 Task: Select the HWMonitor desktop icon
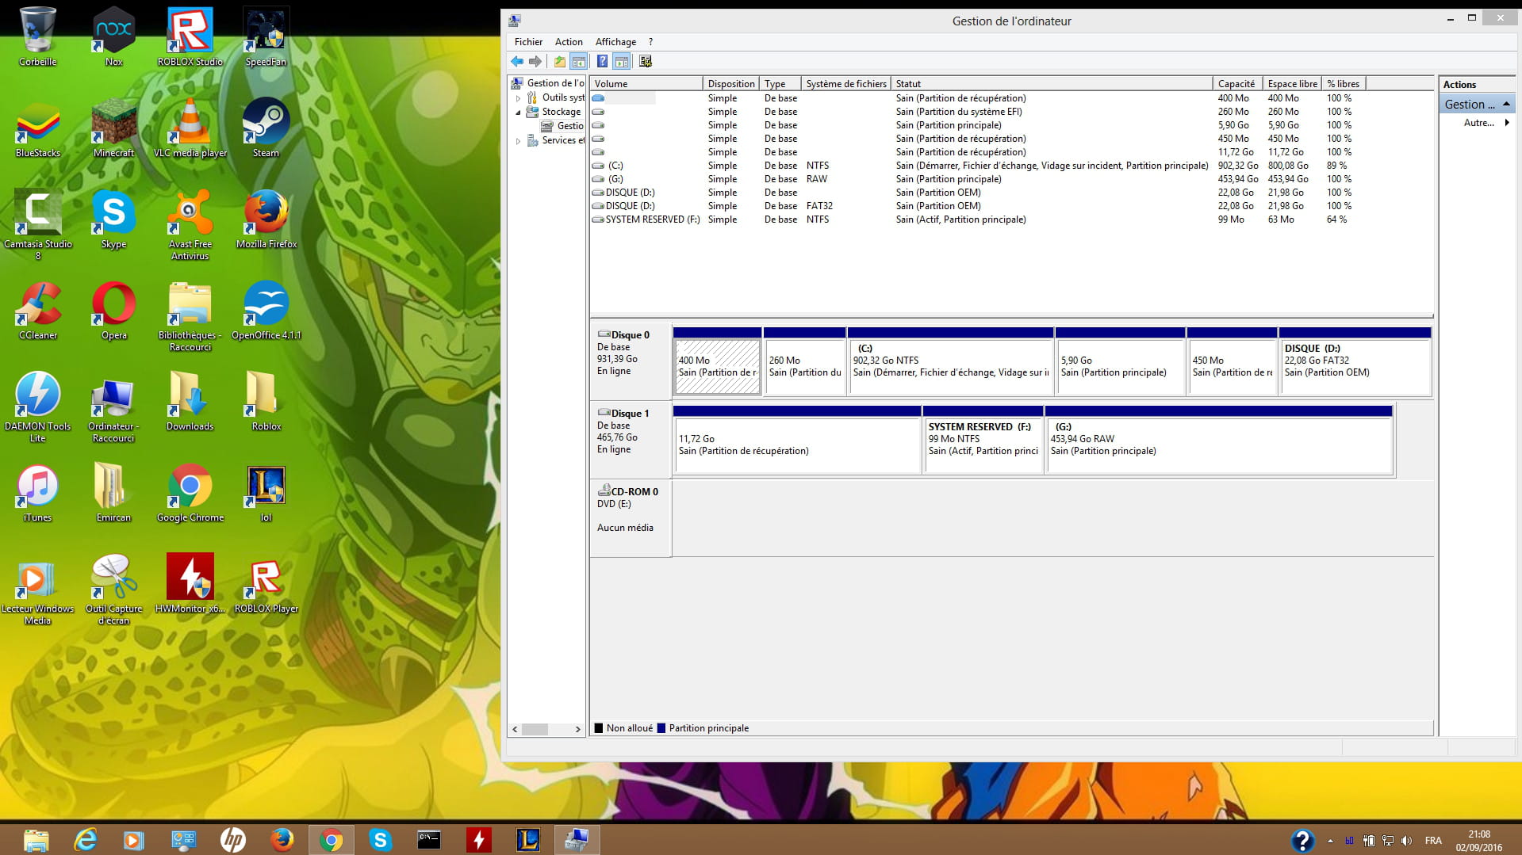[190, 584]
